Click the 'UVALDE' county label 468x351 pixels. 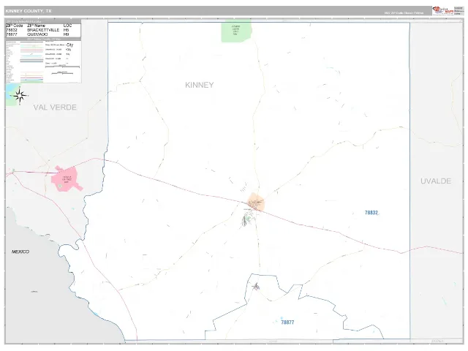click(436, 181)
